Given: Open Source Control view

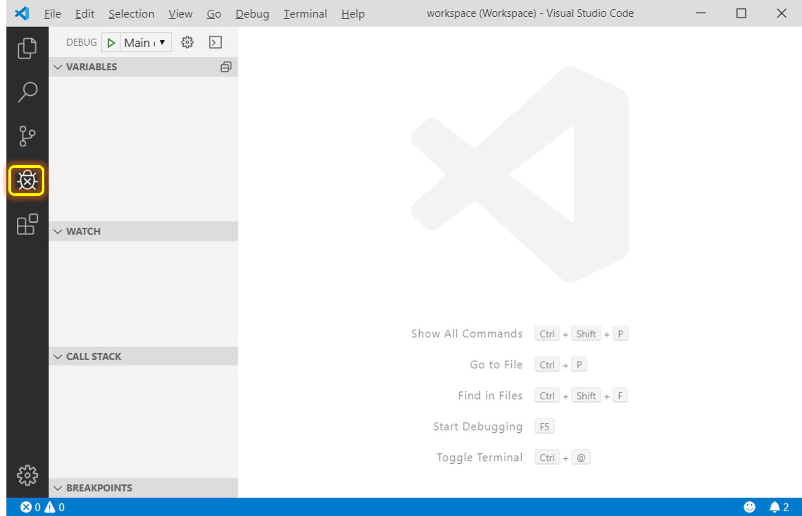Looking at the screenshot, I should (x=27, y=136).
